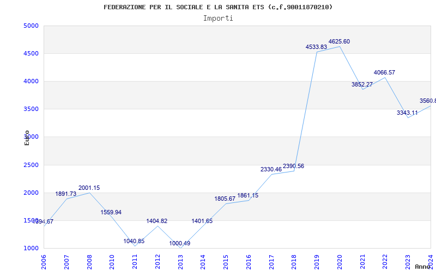The width and height of the screenshot is (436, 272).
Task: Click the x-axis year label 2013
Action: (x=180, y=262)
